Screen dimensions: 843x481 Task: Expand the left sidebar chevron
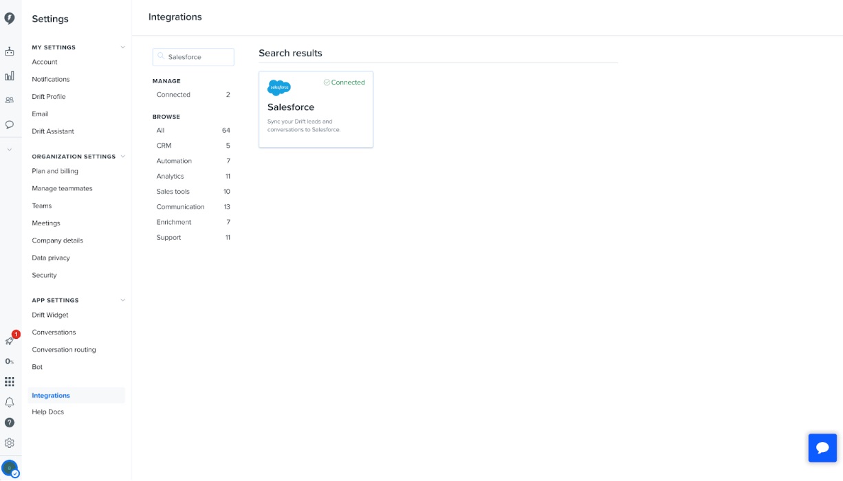[10, 149]
